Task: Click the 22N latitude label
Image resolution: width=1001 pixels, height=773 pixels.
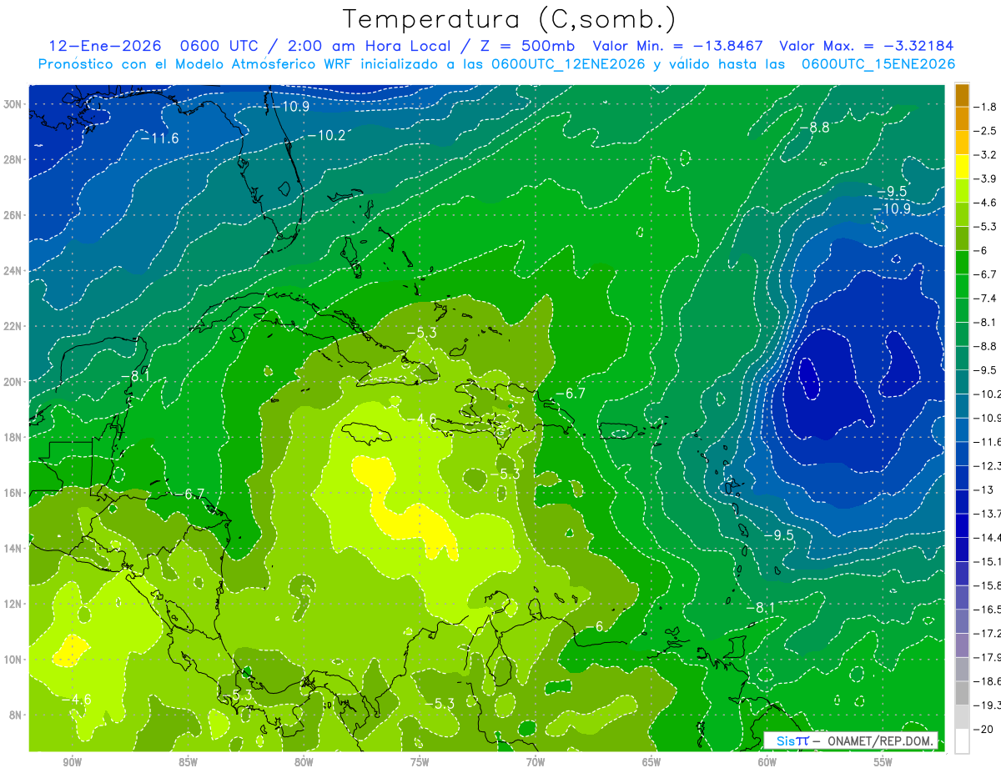Action: 14,326
